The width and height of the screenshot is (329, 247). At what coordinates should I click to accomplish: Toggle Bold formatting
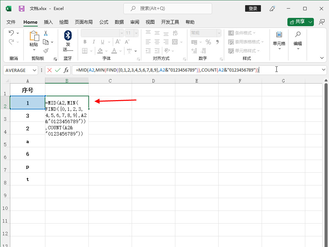(85, 42)
